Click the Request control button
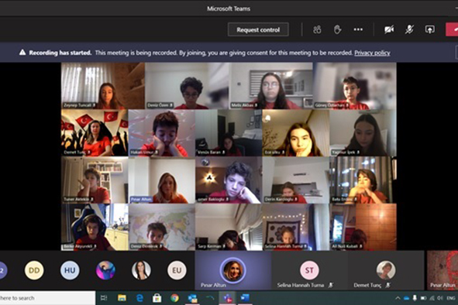 point(258,29)
